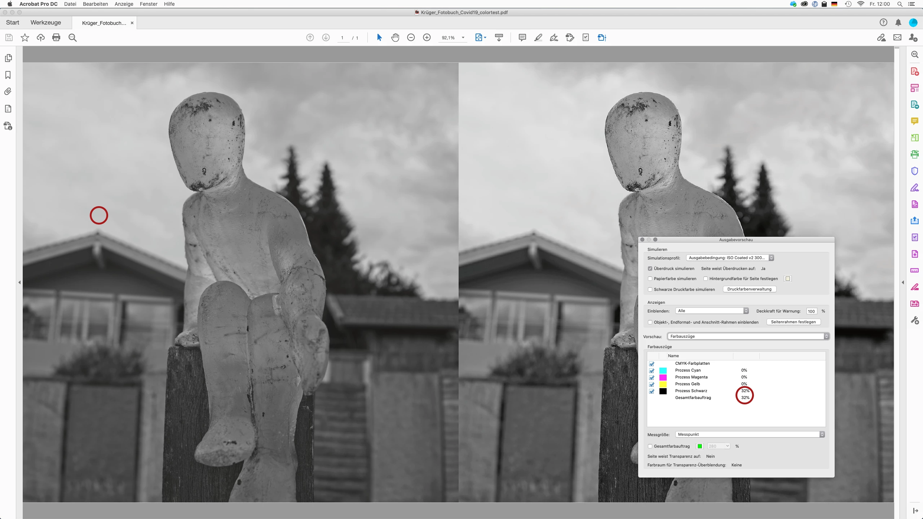Click the zoom in plus icon
923x519 pixels.
(427, 37)
